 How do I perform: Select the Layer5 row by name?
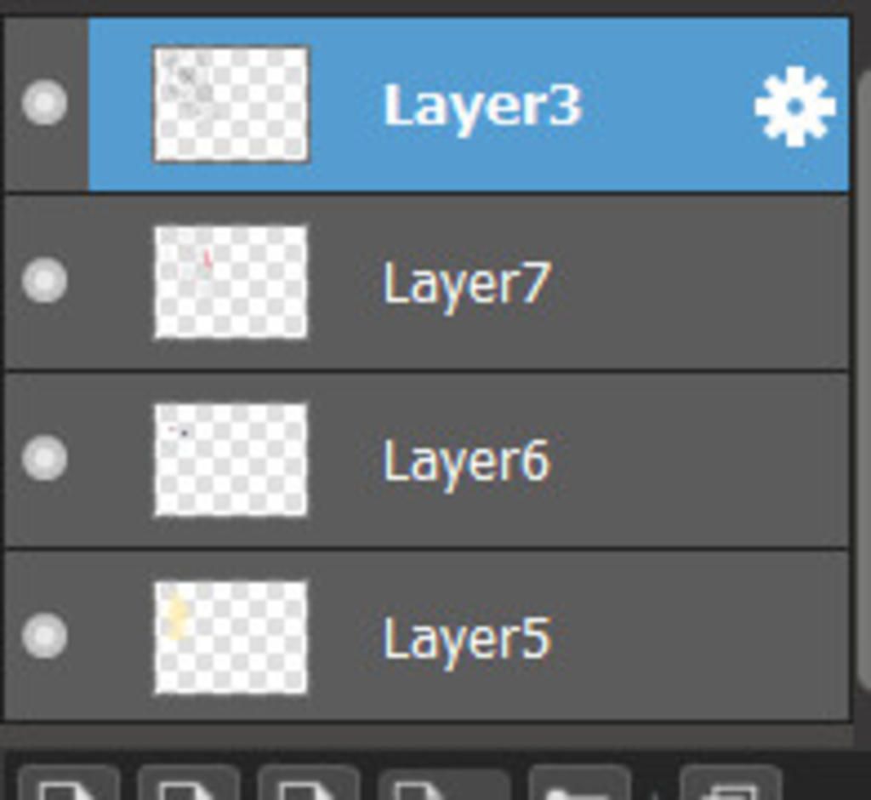pos(466,638)
